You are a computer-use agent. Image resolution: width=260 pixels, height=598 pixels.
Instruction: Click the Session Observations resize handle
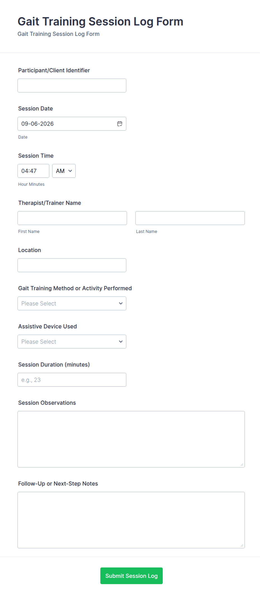point(242,465)
